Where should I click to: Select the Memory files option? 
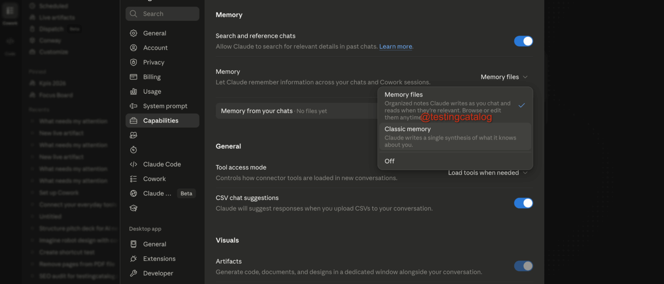click(455, 105)
